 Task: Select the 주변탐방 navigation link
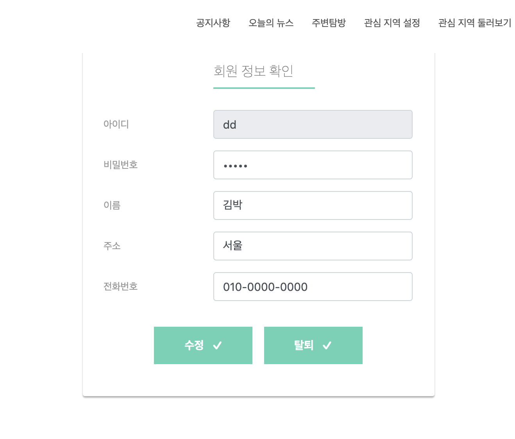329,23
